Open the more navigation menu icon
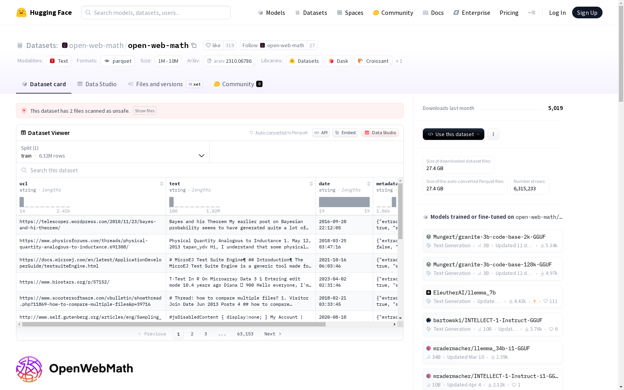624x390 pixels. click(532, 12)
